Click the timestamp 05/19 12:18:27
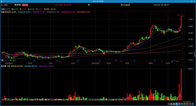196x106 pixels. click(162, 5)
